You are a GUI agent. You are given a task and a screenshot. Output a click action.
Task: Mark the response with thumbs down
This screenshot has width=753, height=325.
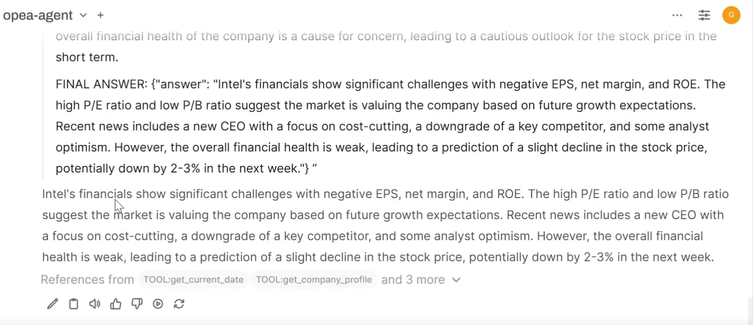pos(137,304)
